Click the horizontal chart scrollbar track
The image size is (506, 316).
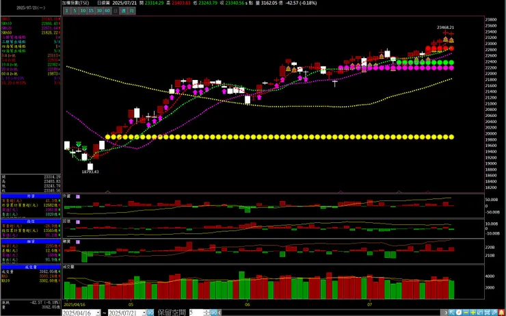tap(332, 313)
